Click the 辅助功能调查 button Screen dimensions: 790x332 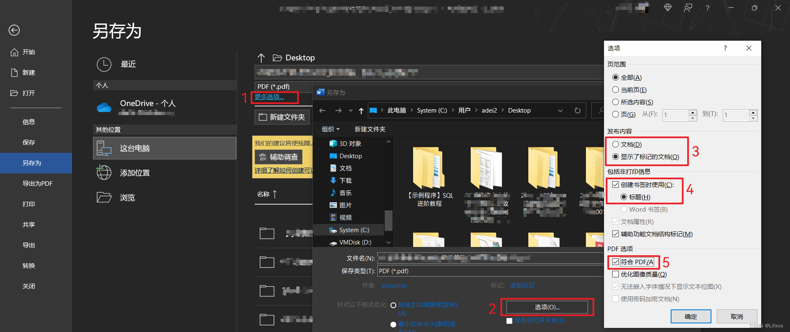(279, 157)
